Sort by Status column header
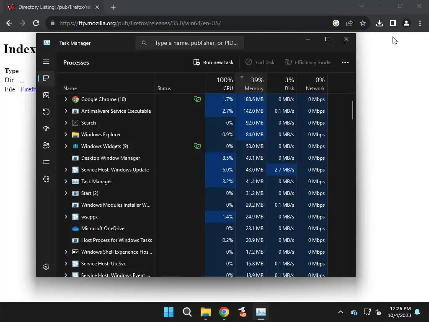429x322 pixels. click(180, 83)
